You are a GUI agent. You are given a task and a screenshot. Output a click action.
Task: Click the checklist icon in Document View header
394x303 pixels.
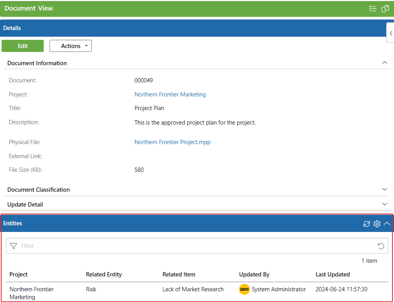pyautogui.click(x=373, y=9)
